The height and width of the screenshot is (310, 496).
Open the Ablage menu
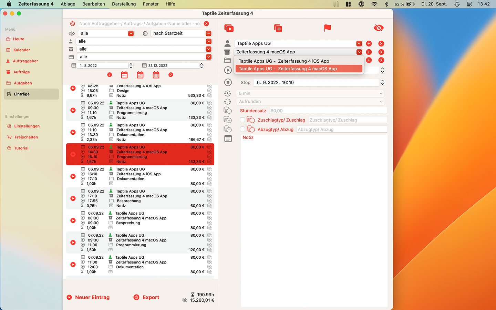(x=68, y=4)
